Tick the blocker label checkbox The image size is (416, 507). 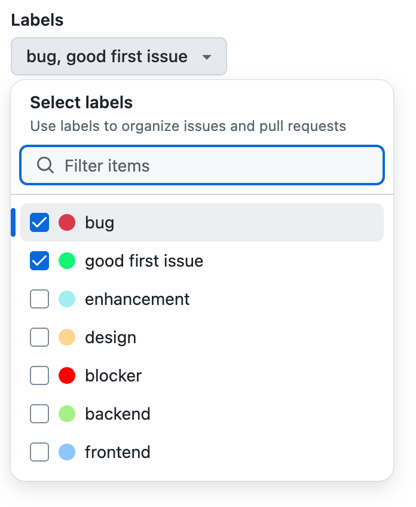pyautogui.click(x=39, y=375)
